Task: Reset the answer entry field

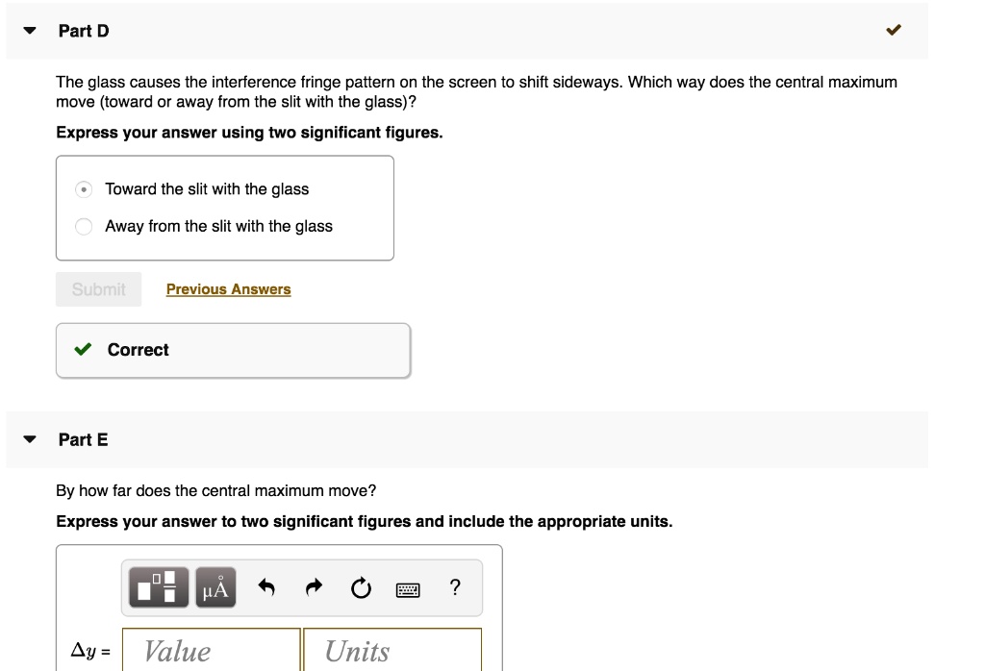Action: [360, 587]
